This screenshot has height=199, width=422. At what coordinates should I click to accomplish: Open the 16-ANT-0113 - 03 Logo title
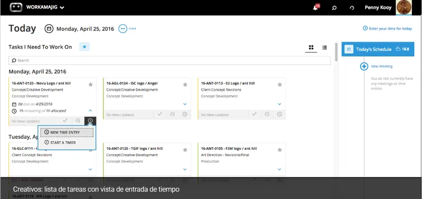click(x=228, y=83)
